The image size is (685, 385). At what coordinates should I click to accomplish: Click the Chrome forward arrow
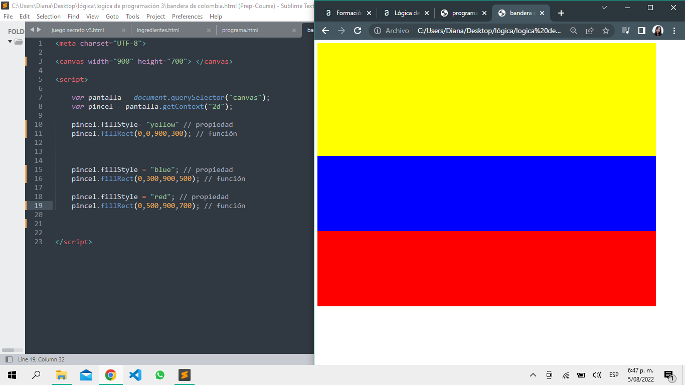(x=341, y=31)
